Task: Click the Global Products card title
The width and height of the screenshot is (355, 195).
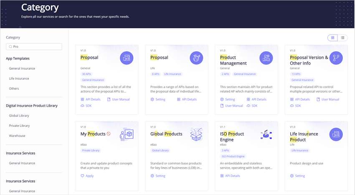Action: point(166,134)
